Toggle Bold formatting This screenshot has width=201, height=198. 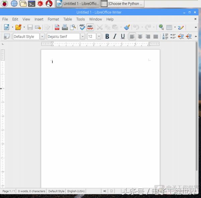107,36
